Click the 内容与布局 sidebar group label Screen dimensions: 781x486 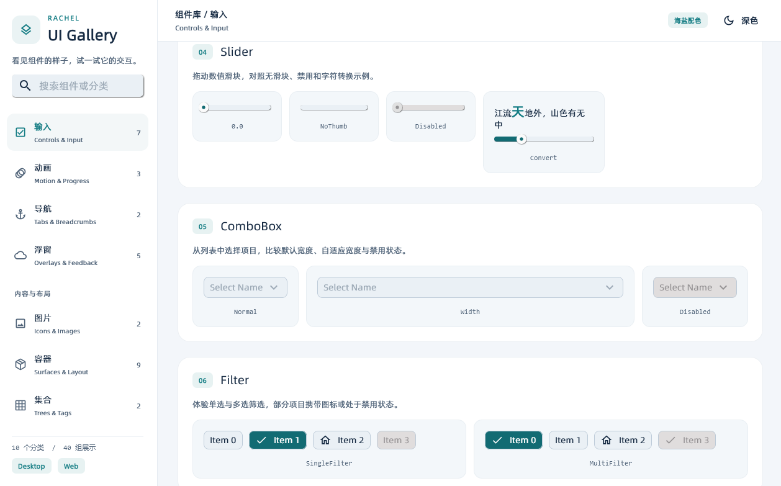pyautogui.click(x=32, y=294)
